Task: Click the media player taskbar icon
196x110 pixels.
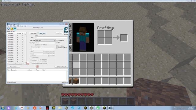Action: tap(28, 108)
